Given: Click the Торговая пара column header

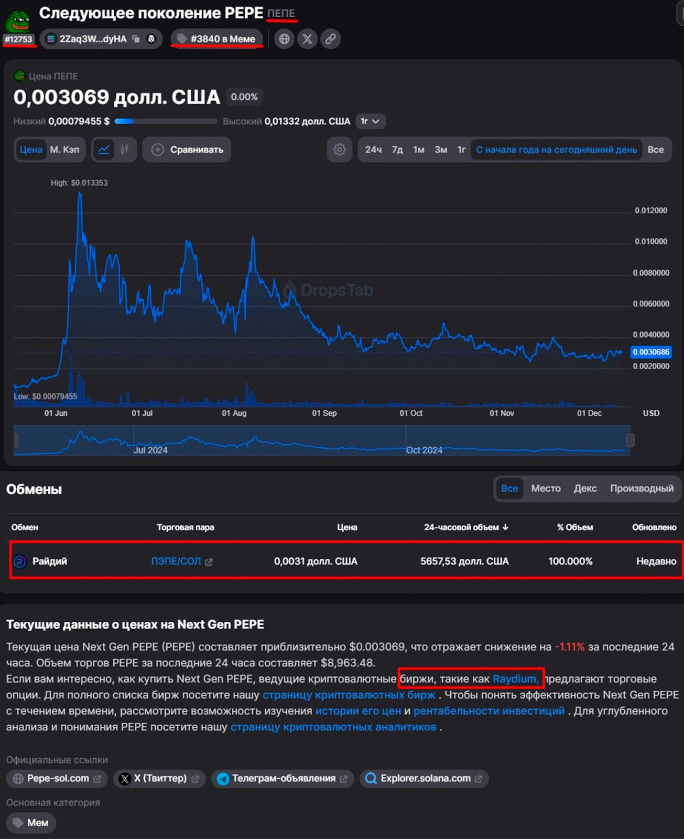Looking at the screenshot, I should [x=186, y=527].
